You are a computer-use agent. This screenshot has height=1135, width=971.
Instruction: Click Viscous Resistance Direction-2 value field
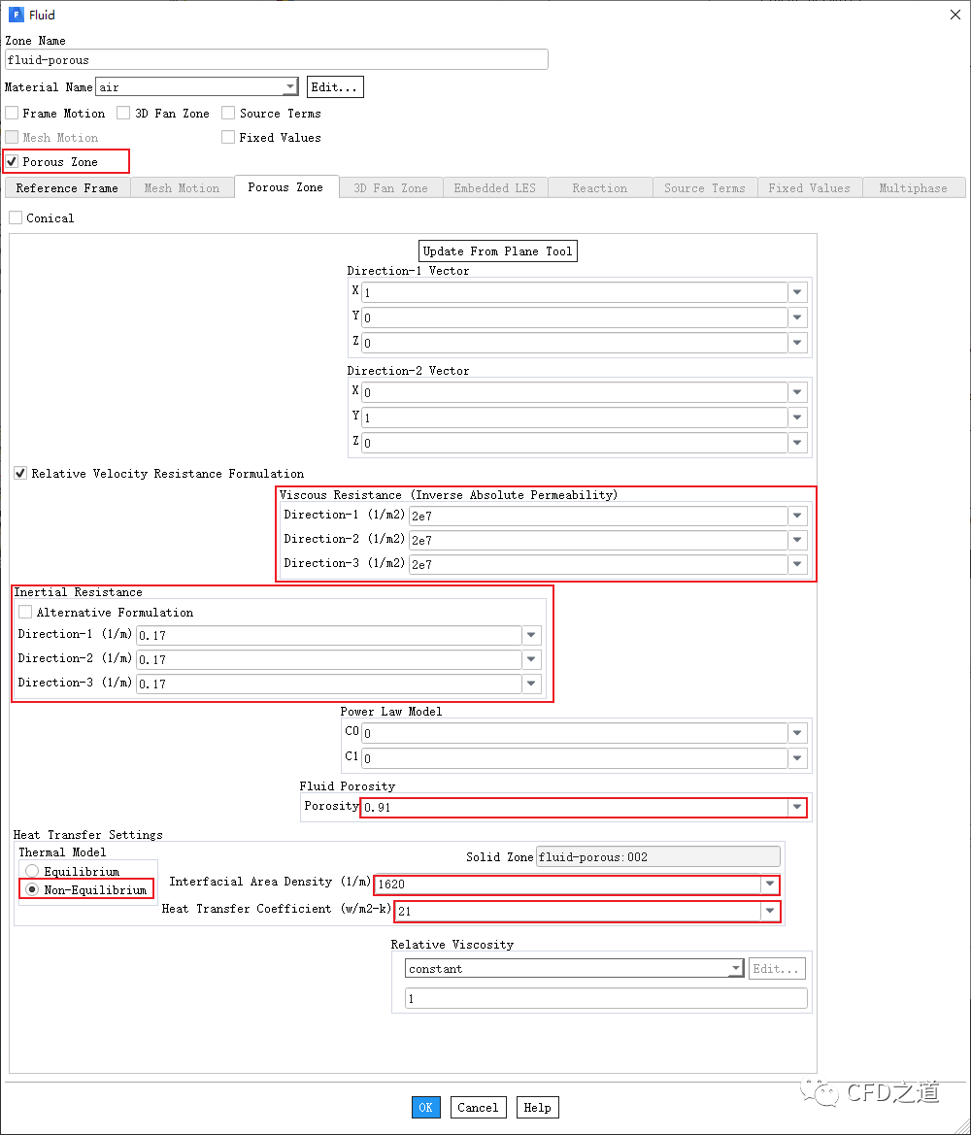(598, 540)
